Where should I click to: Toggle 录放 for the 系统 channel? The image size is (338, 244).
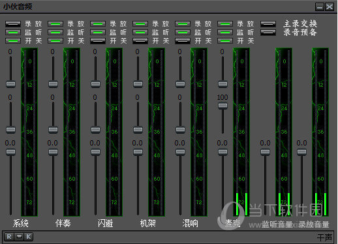click(13, 23)
